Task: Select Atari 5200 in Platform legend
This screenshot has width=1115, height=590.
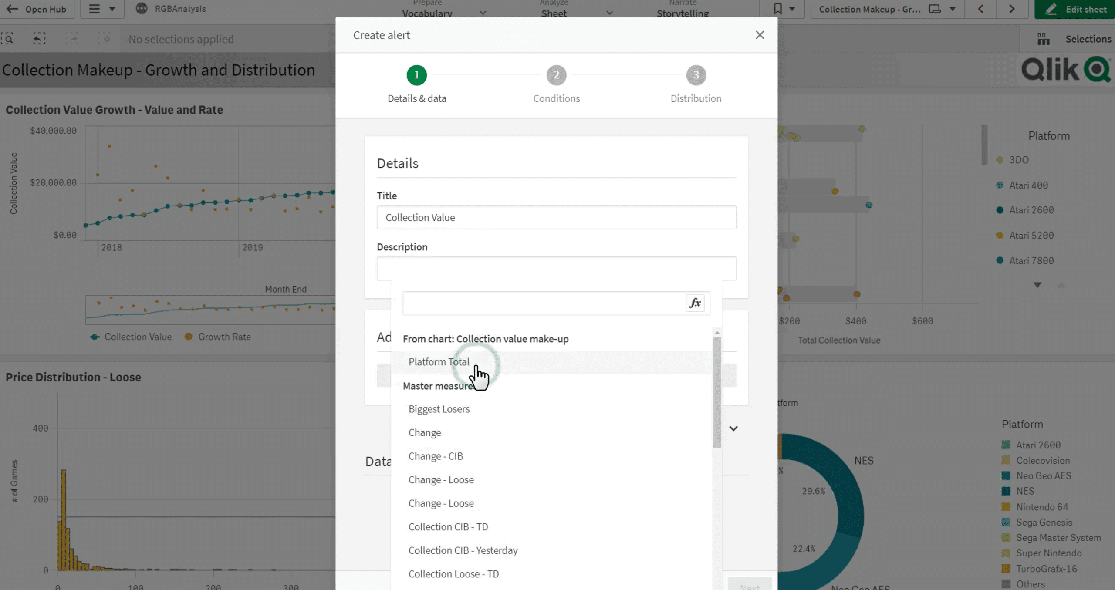Action: click(x=1025, y=235)
